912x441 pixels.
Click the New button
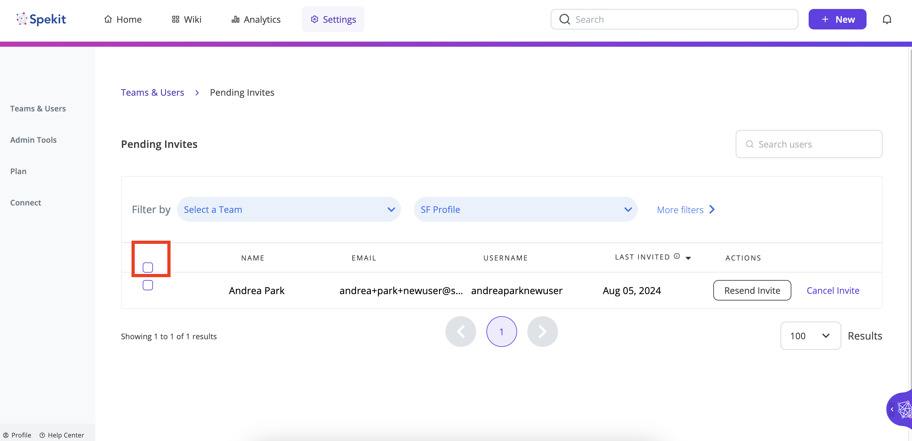click(837, 20)
